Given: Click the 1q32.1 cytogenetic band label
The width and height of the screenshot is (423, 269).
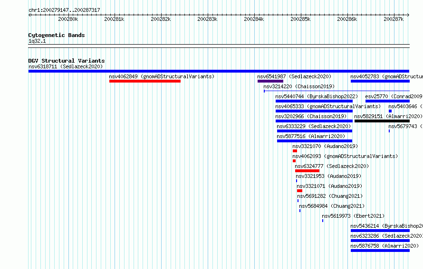Looking at the screenshot, I should click(x=37, y=41).
